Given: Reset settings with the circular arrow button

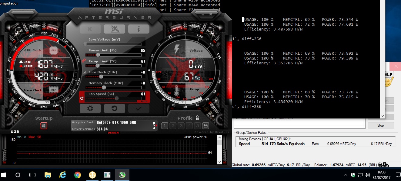Looking at the screenshot, I should 114,108.
